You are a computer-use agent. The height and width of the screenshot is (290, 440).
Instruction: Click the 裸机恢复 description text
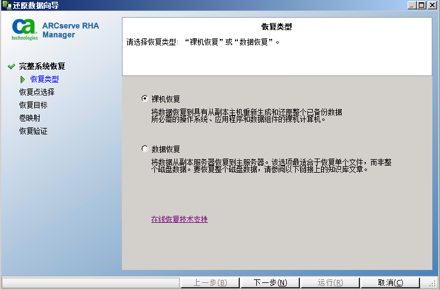coord(246,116)
